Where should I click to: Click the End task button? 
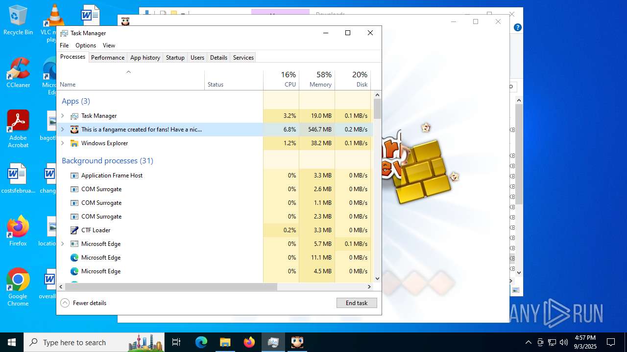(357, 303)
